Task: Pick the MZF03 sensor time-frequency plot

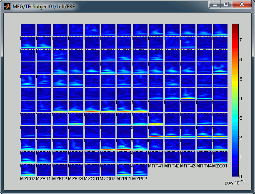Action: tap(76, 169)
